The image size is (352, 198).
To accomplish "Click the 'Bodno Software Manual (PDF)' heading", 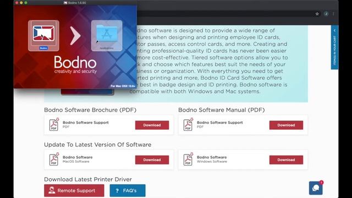I will coord(222,110).
